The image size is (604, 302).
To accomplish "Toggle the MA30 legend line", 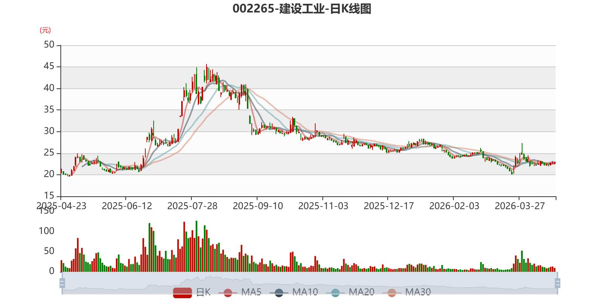I will [x=407, y=292].
